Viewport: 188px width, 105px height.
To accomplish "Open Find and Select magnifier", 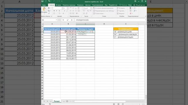I will click(x=135, y=11).
